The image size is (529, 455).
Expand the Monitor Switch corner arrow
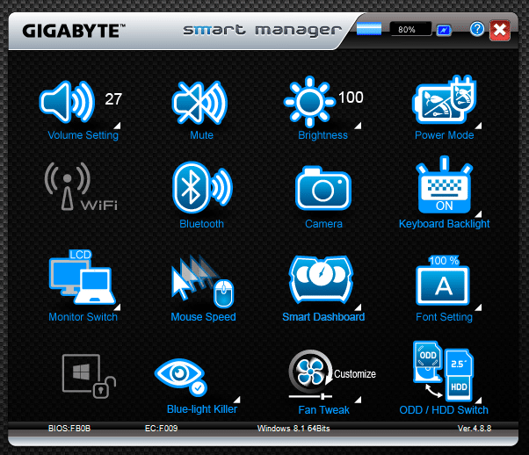pyautogui.click(x=117, y=307)
